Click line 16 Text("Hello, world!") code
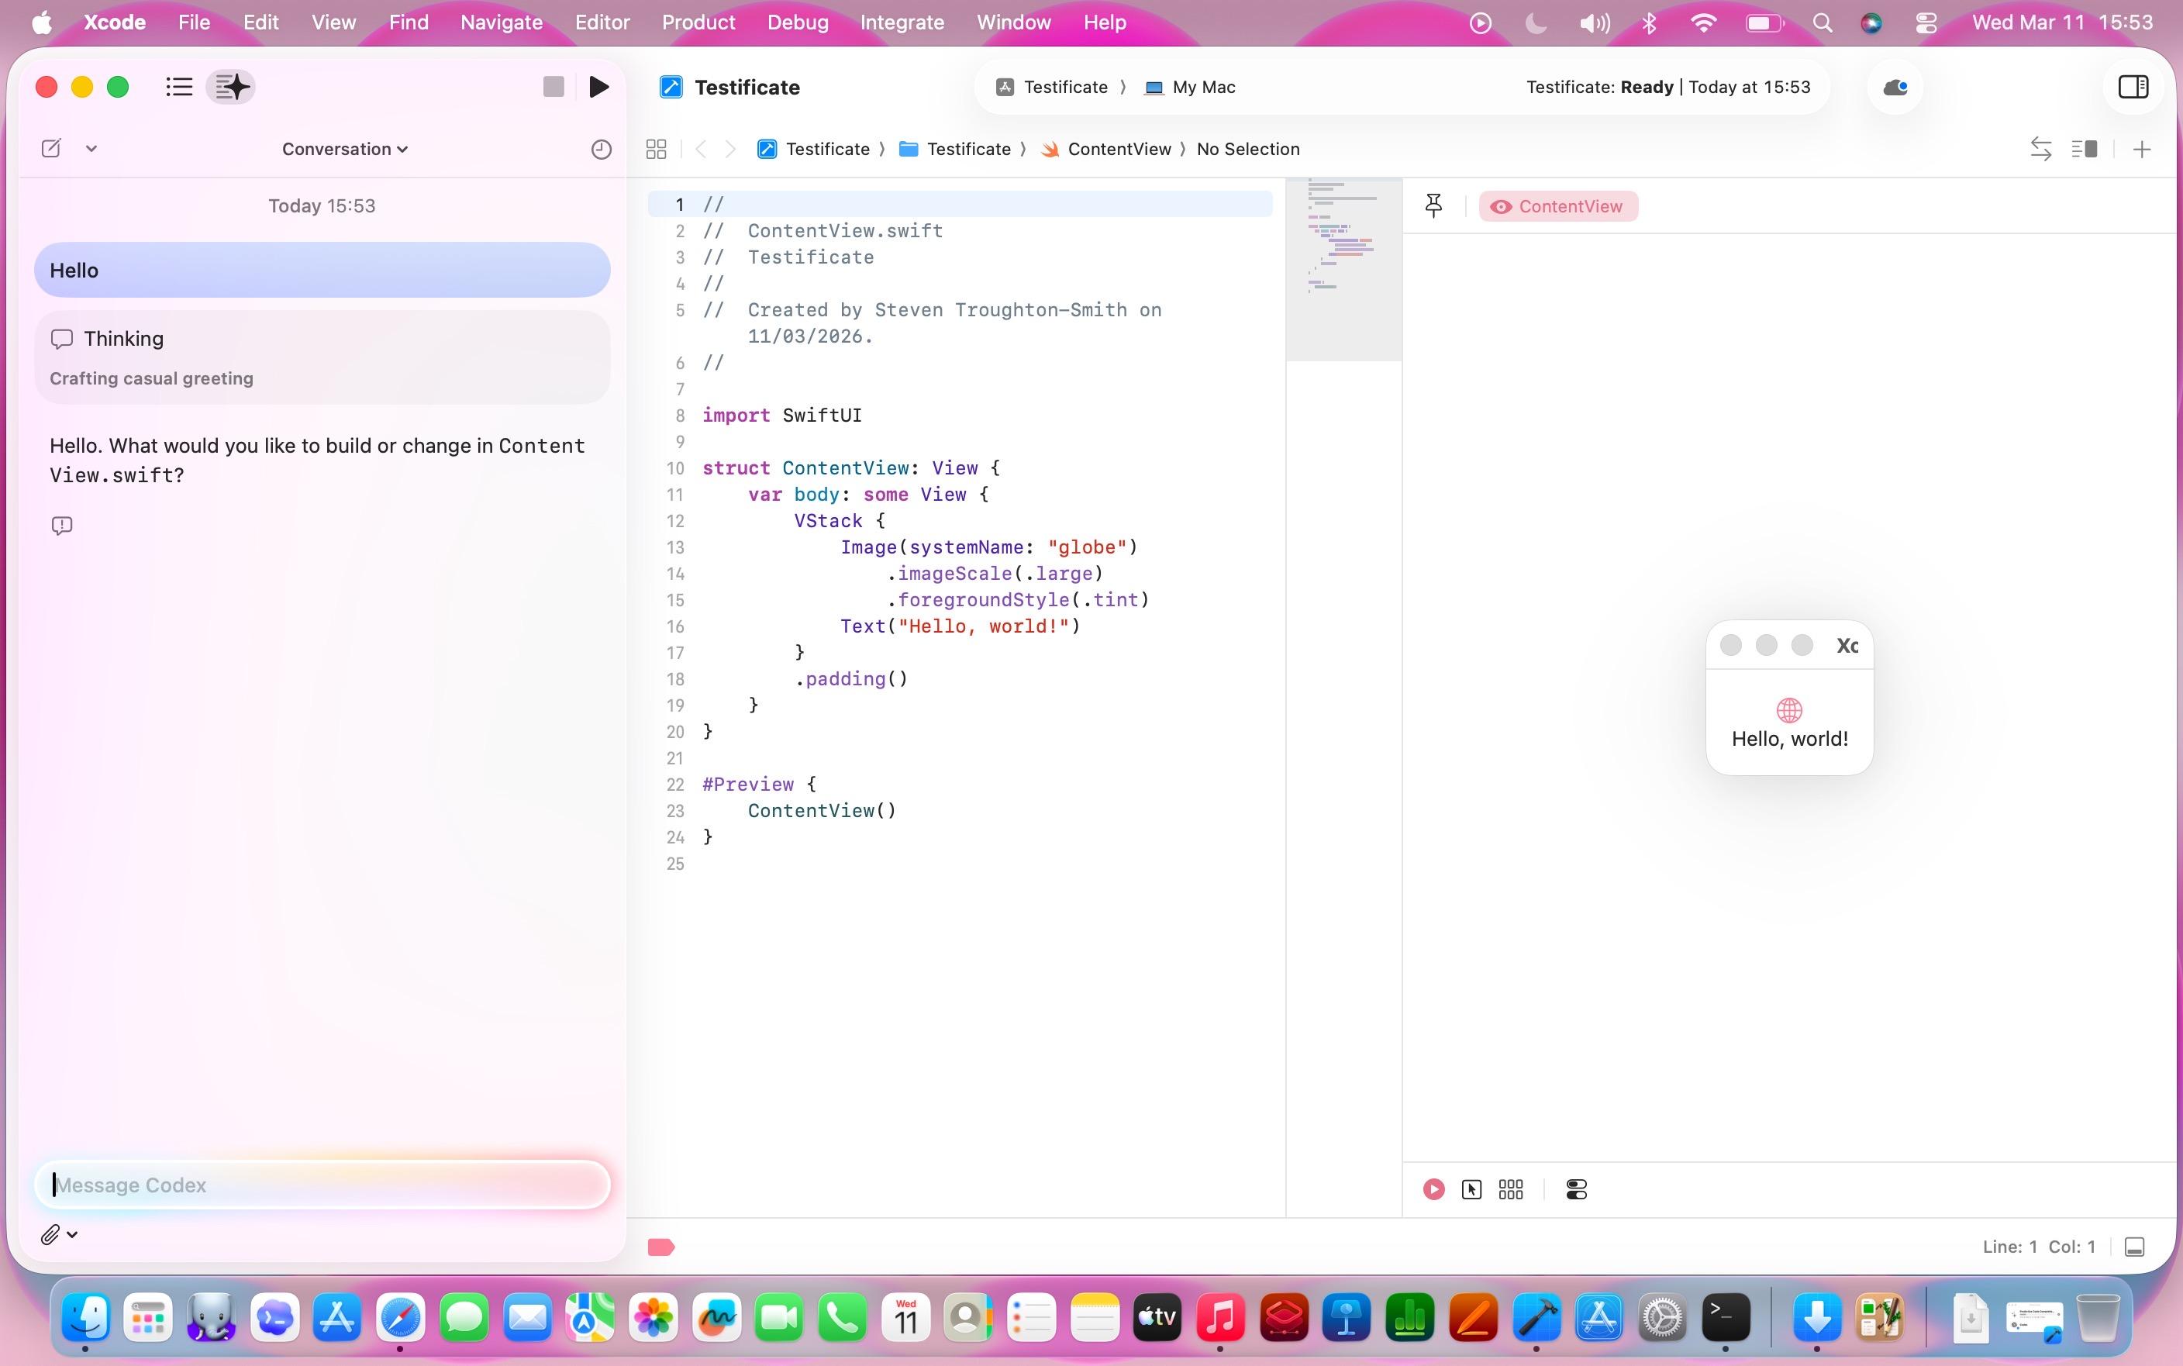 point(960,626)
